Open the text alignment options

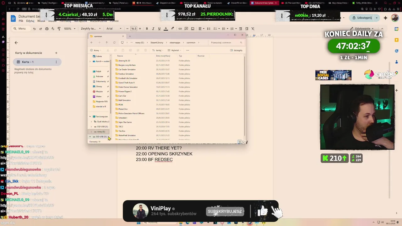201,29
